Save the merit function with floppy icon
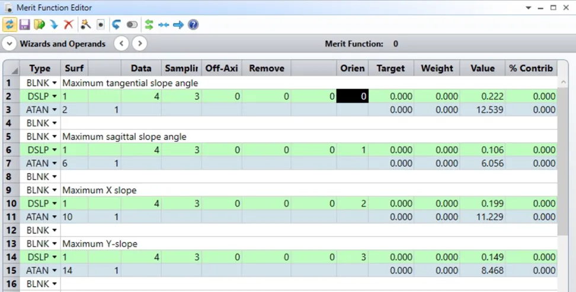Image resolution: width=576 pixels, height=292 pixels. point(24,25)
